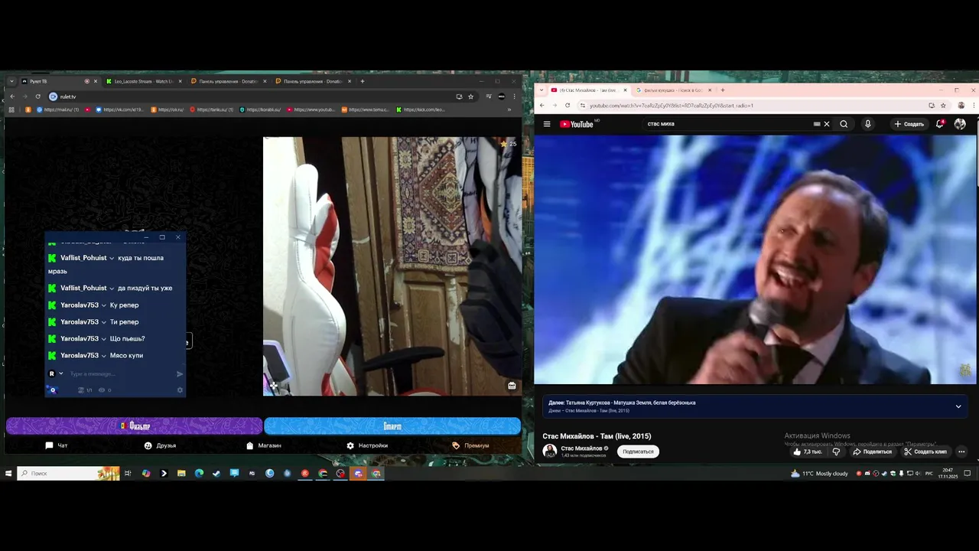Go back in the rulet.tv window
Viewport: 979px width, 551px height.
click(x=11, y=96)
